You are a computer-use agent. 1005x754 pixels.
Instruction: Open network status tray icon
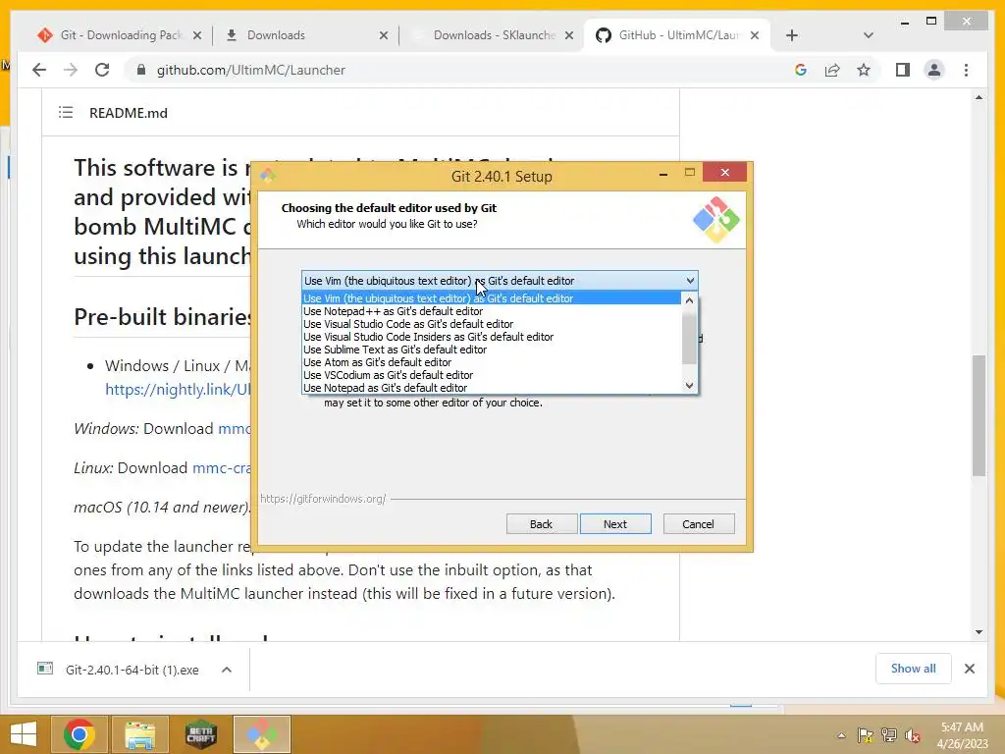(889, 735)
